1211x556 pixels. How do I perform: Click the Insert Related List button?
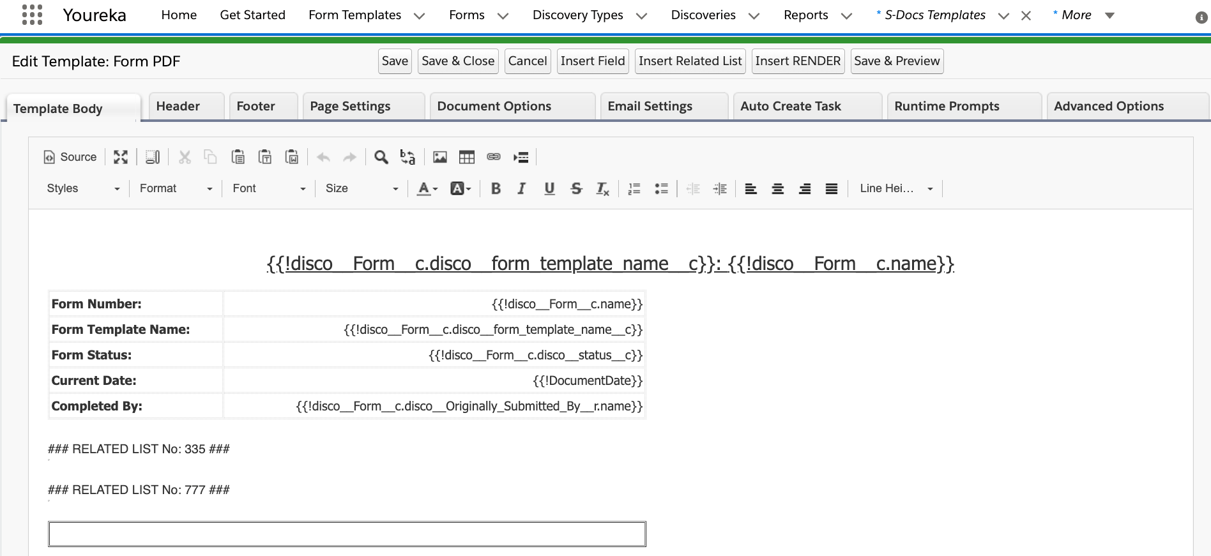690,61
